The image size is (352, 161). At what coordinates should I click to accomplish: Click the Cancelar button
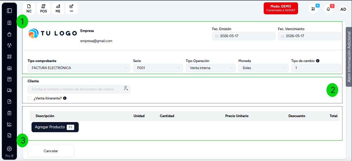tap(51, 151)
